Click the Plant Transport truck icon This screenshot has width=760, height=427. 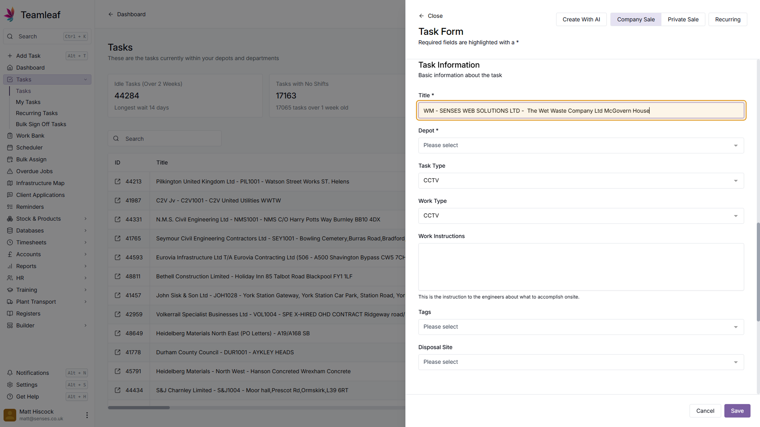tap(10, 302)
